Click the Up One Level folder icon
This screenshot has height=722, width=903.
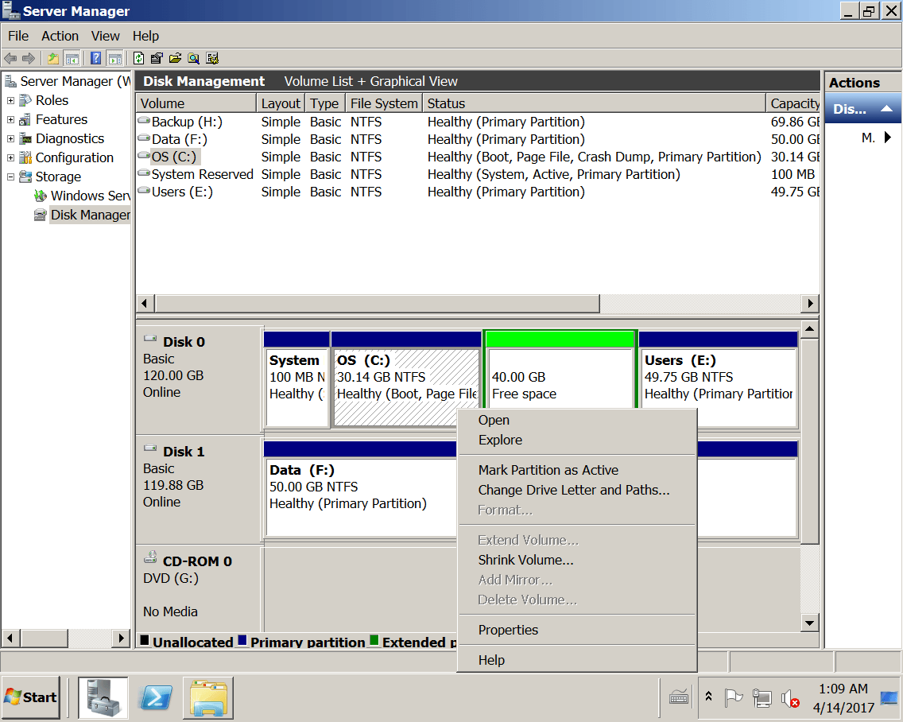coord(53,58)
